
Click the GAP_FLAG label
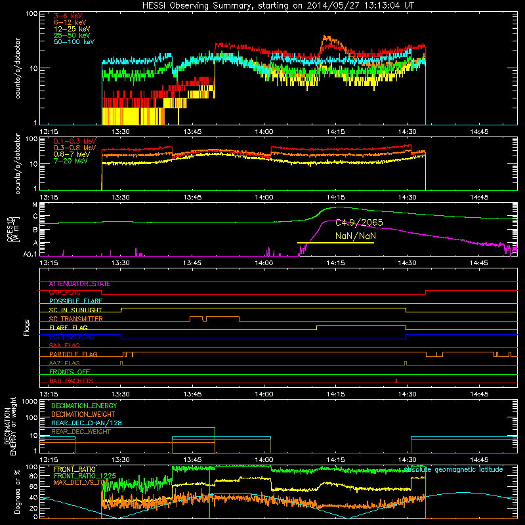64,293
